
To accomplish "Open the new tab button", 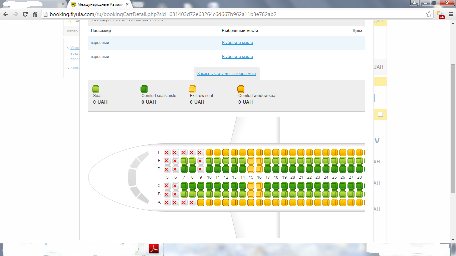I will (138, 4).
